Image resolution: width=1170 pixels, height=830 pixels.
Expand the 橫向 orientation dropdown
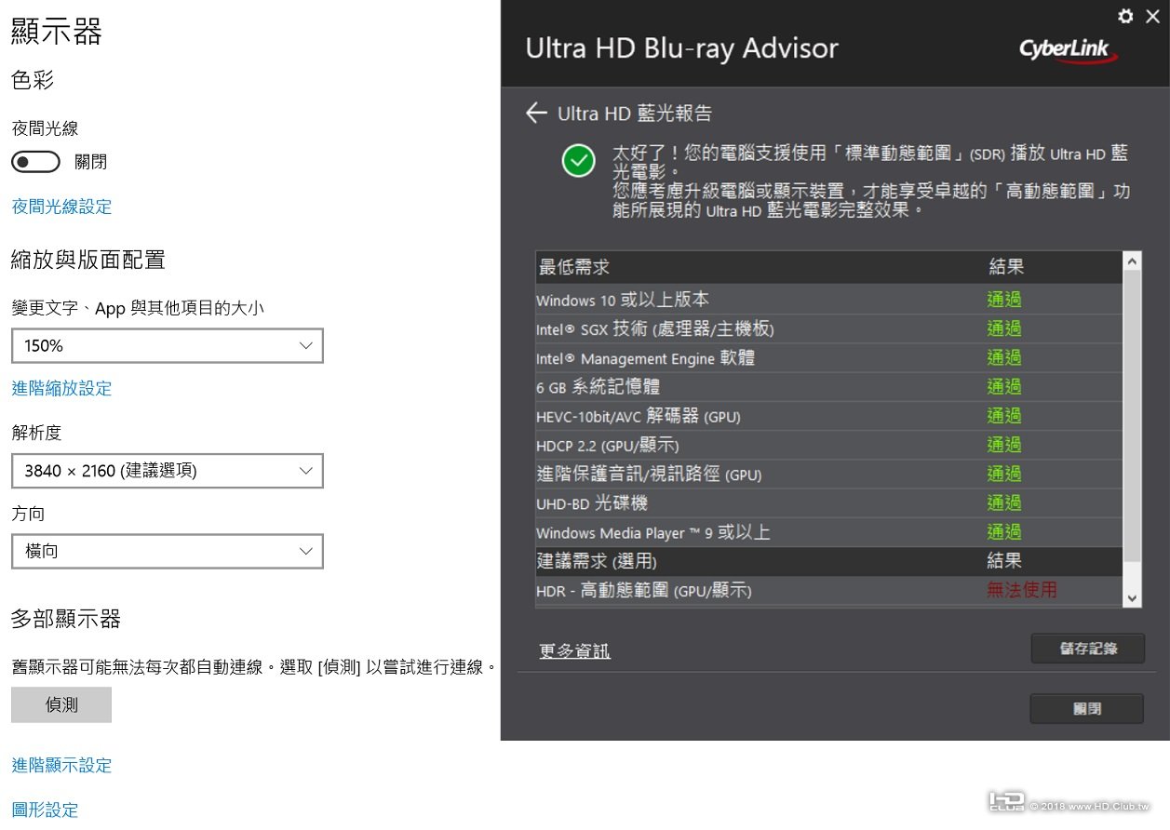pos(168,551)
